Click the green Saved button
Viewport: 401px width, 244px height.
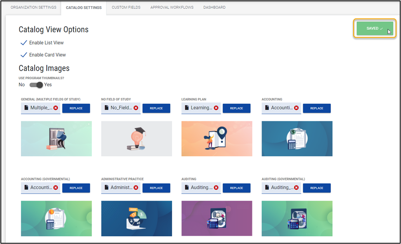pyautogui.click(x=375, y=28)
